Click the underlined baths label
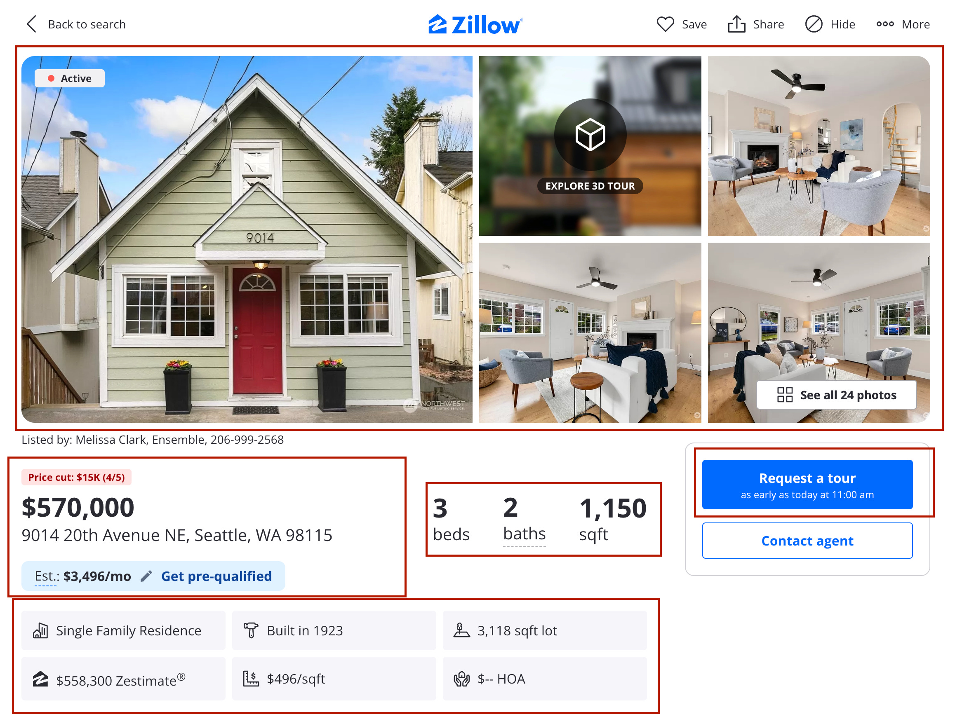955x726 pixels. click(524, 534)
